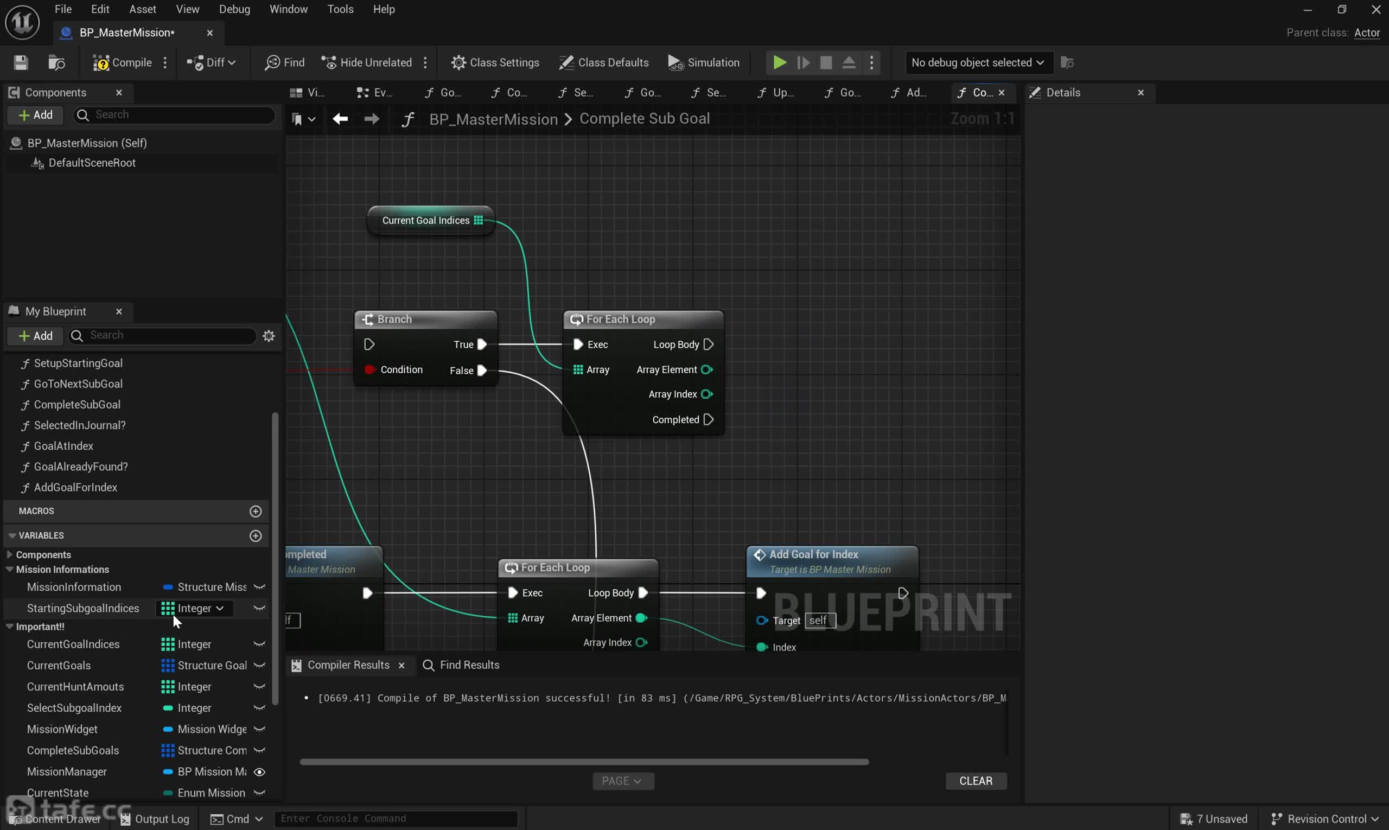Close the Complete Sub Goal graph tab

coord(1002,93)
